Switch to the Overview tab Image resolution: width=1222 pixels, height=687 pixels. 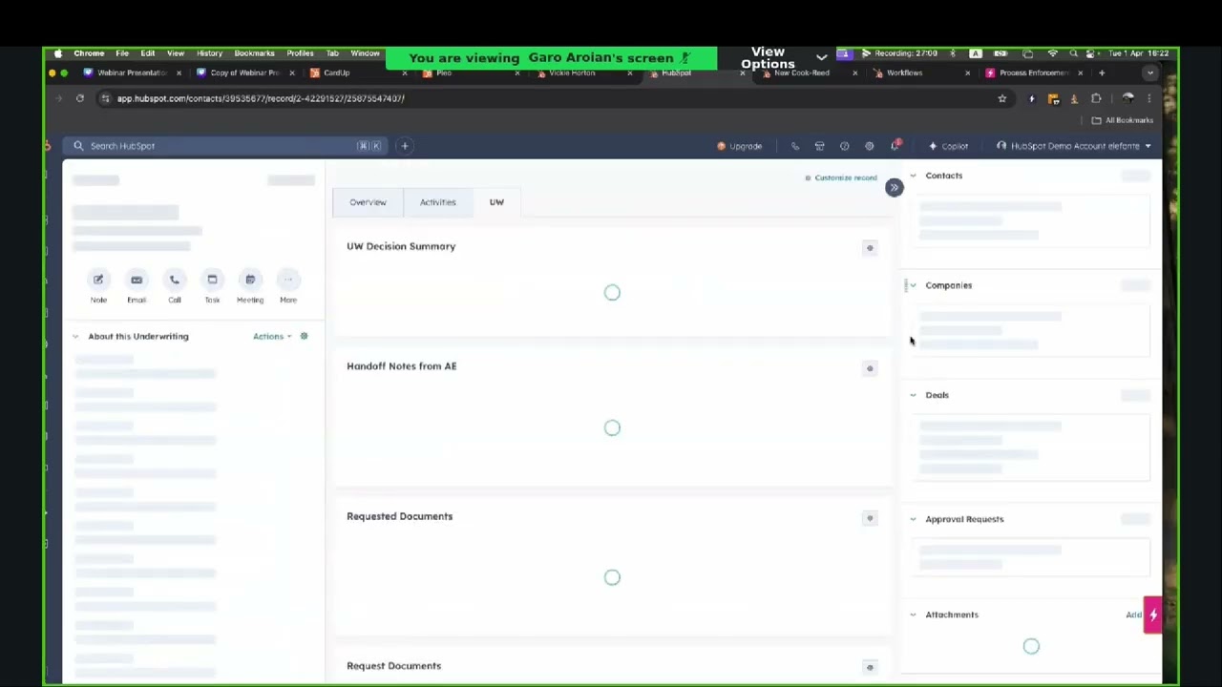[368, 202]
